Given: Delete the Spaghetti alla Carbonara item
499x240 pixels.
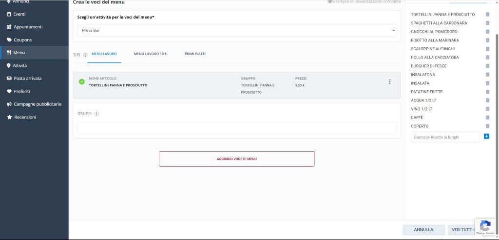Looking at the screenshot, I should [487, 23].
